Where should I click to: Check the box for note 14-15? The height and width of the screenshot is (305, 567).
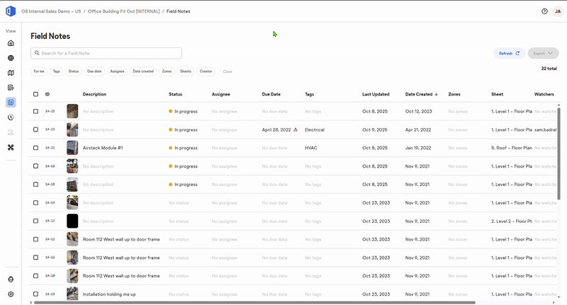coord(36,184)
